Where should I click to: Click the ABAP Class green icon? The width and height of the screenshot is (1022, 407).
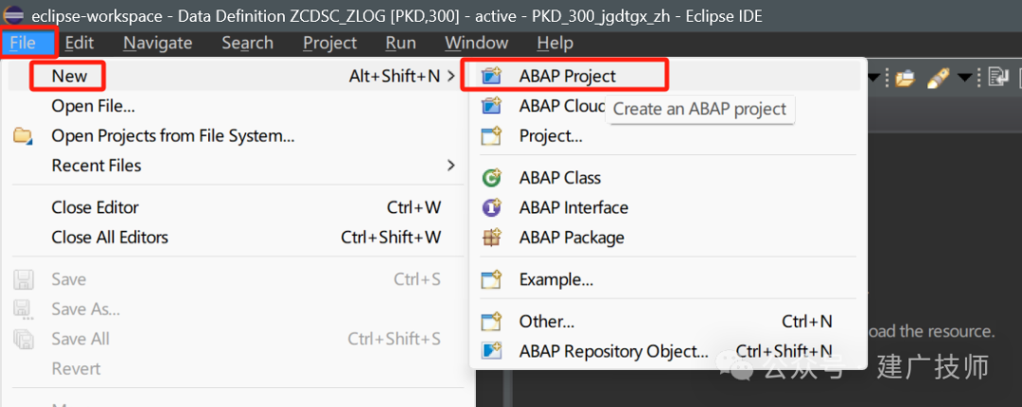(x=491, y=177)
